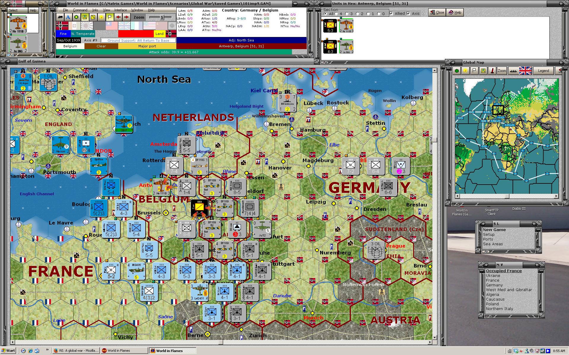Select section 0 radio button

click(379, 14)
